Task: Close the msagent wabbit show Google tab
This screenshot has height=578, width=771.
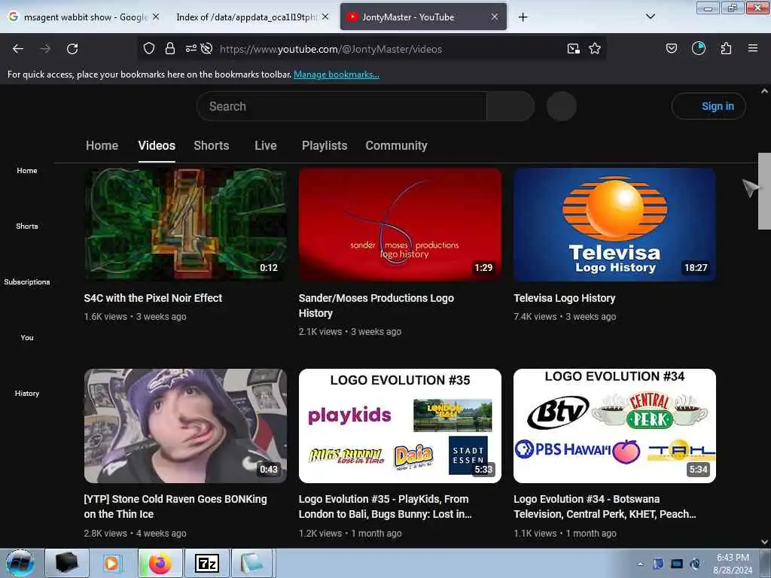Action: pyautogui.click(x=156, y=17)
